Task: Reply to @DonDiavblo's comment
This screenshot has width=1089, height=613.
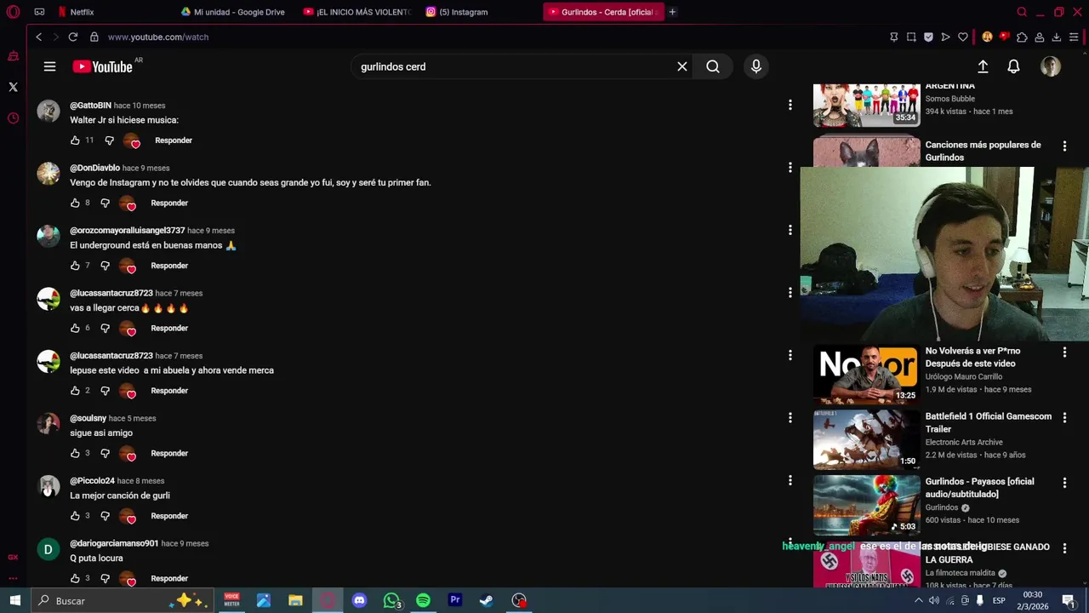Action: (x=169, y=203)
